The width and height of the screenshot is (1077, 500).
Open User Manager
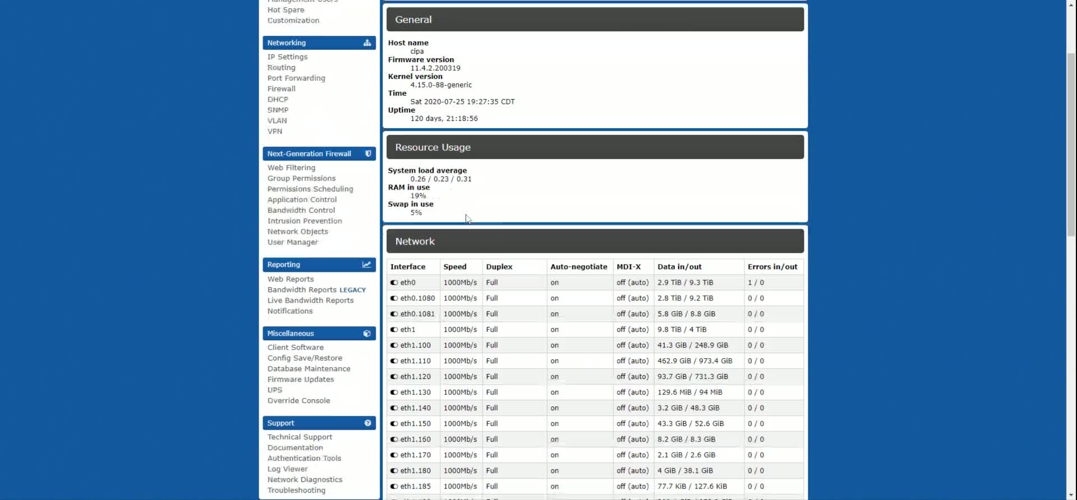(x=293, y=243)
